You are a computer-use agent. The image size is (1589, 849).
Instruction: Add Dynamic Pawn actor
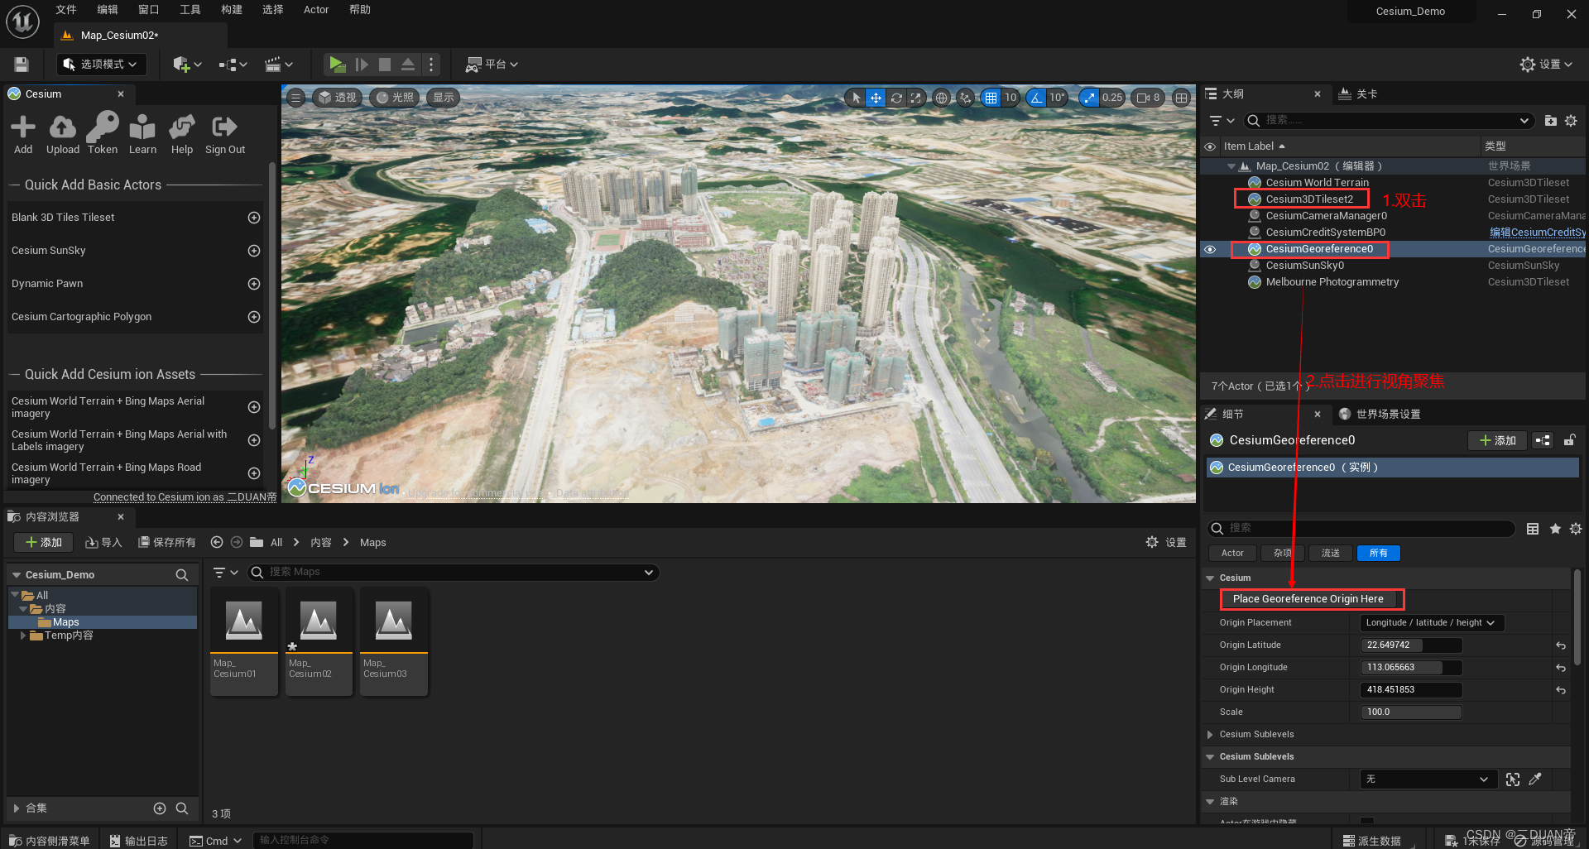click(254, 284)
